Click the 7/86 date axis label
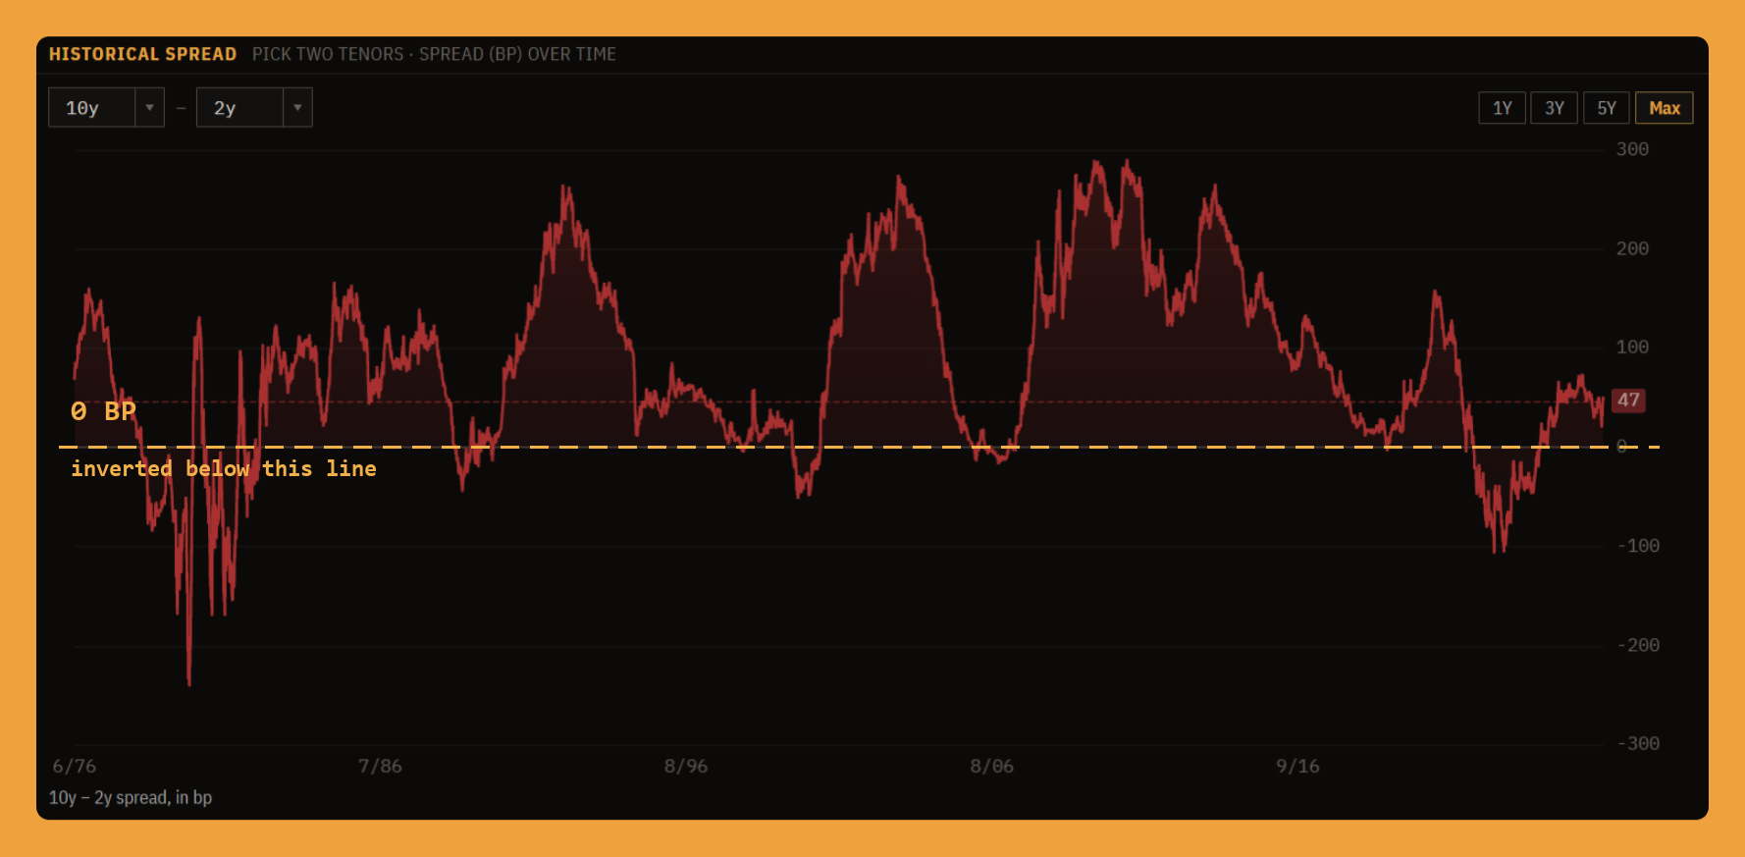The width and height of the screenshot is (1745, 857). pyautogui.click(x=380, y=766)
